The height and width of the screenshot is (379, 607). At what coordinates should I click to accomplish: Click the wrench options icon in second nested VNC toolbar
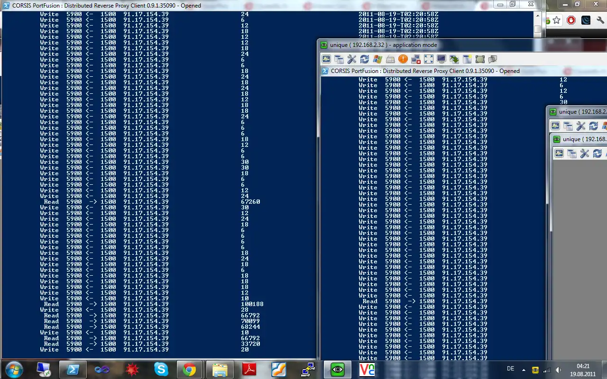pos(581,126)
